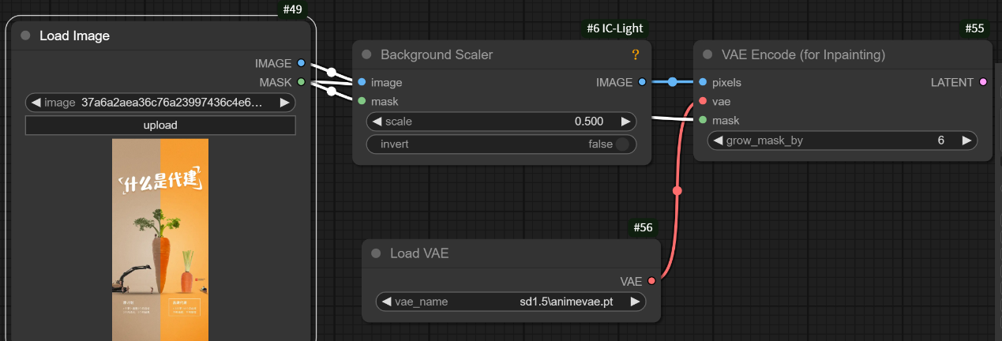
Task: Click the Load VAE node title
Action: pos(419,253)
